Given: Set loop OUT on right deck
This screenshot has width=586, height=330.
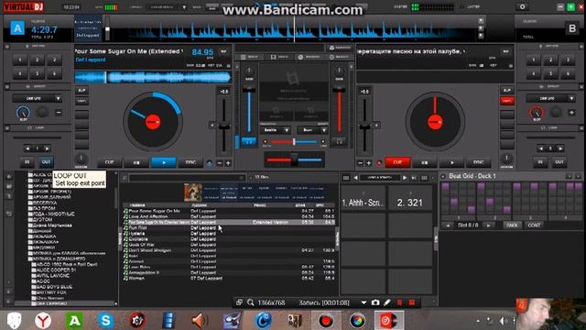Looking at the screenshot, I should click(559, 162).
